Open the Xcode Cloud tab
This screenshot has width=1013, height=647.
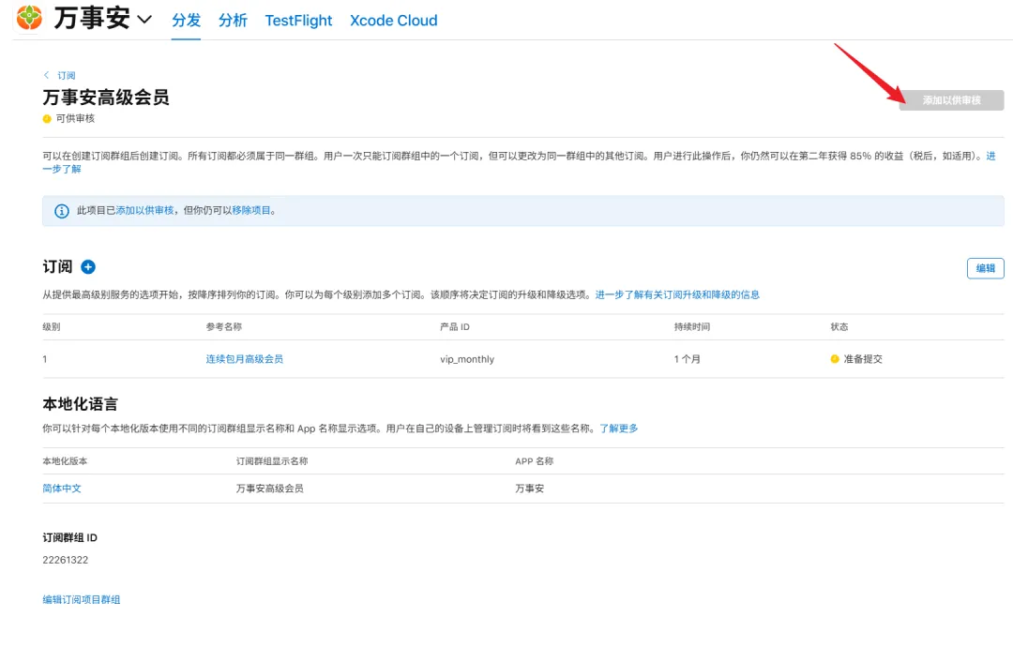tap(393, 21)
